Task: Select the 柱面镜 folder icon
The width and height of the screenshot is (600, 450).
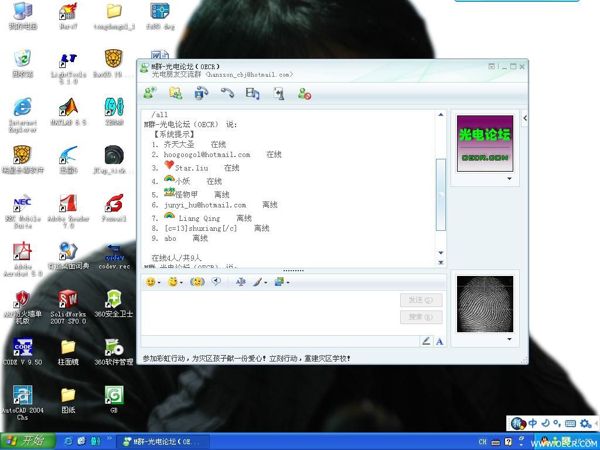Action: pos(68,352)
